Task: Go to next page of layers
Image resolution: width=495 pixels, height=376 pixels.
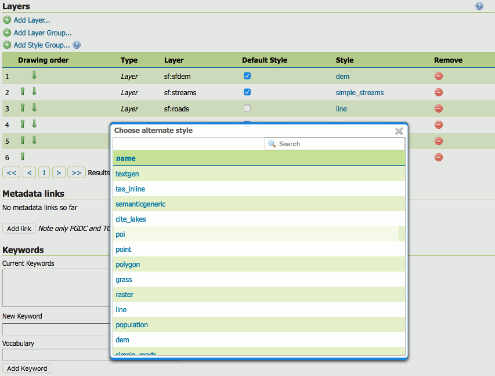Action: coord(59,172)
